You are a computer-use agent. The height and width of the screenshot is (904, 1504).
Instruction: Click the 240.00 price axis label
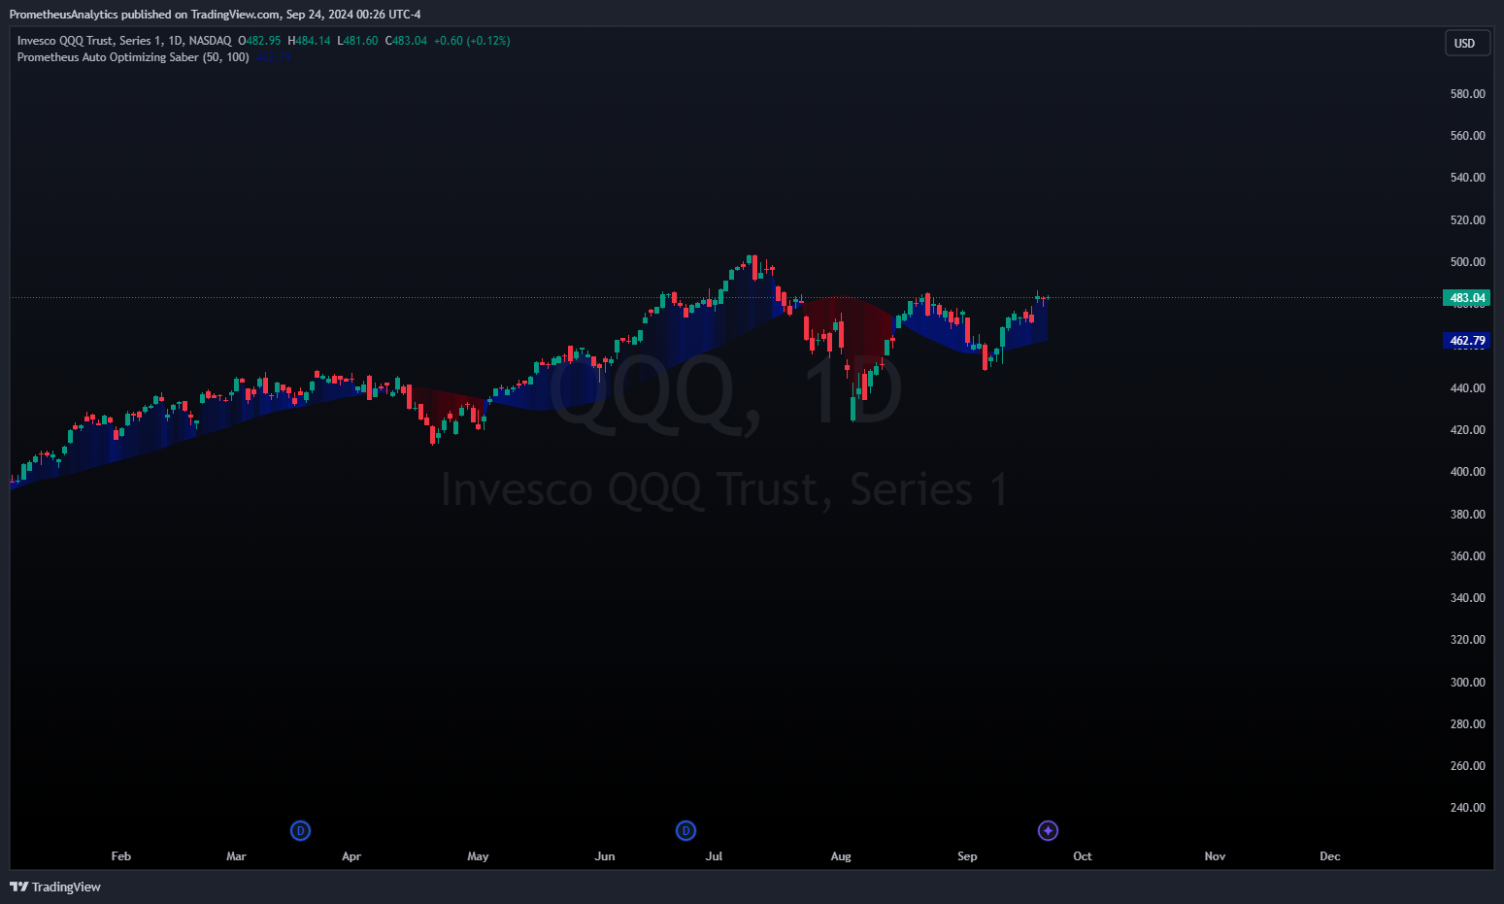[1467, 808]
